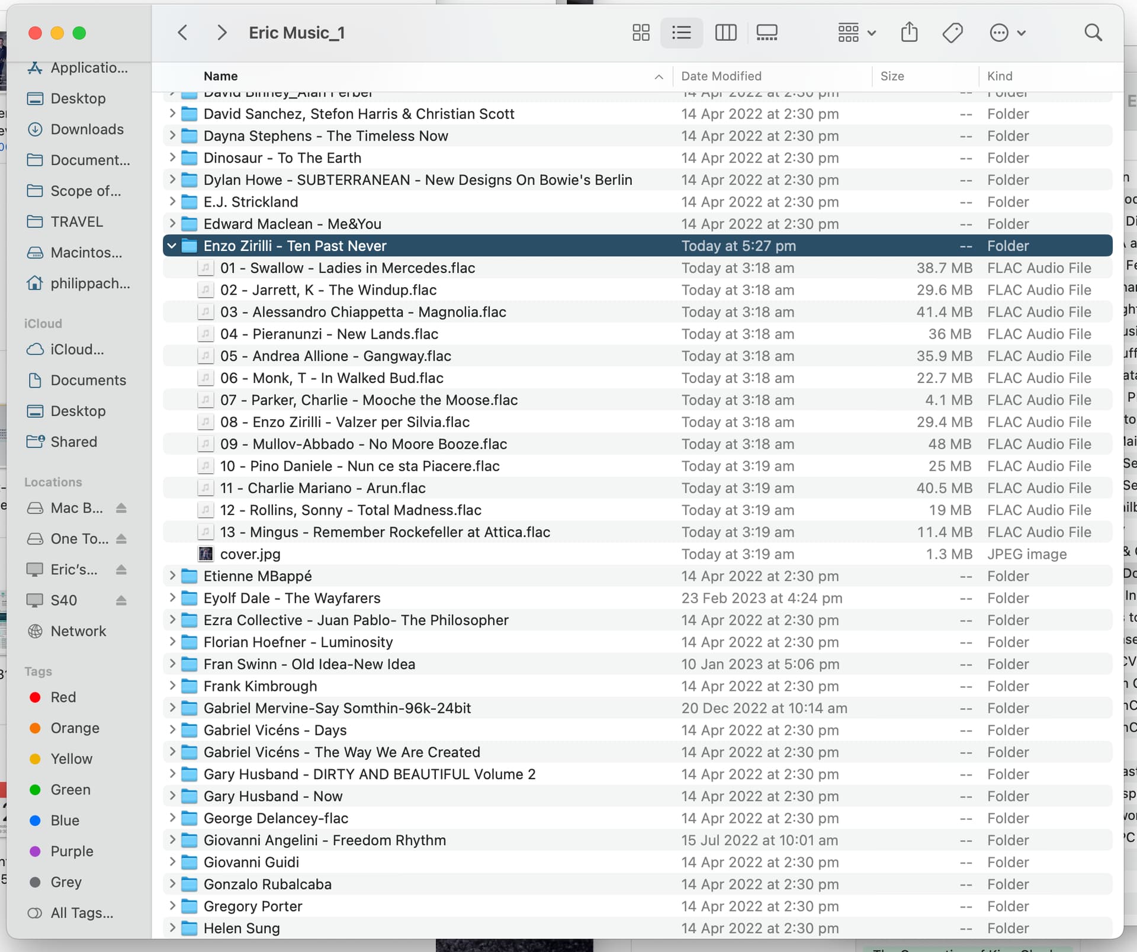The height and width of the screenshot is (952, 1137).
Task: Switch to icon grid view
Action: click(641, 33)
